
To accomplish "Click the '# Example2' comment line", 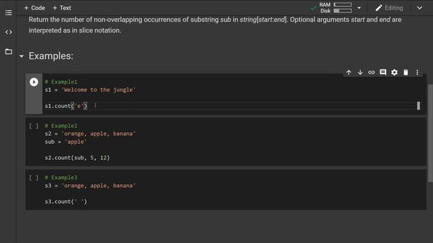I will coord(61,126).
